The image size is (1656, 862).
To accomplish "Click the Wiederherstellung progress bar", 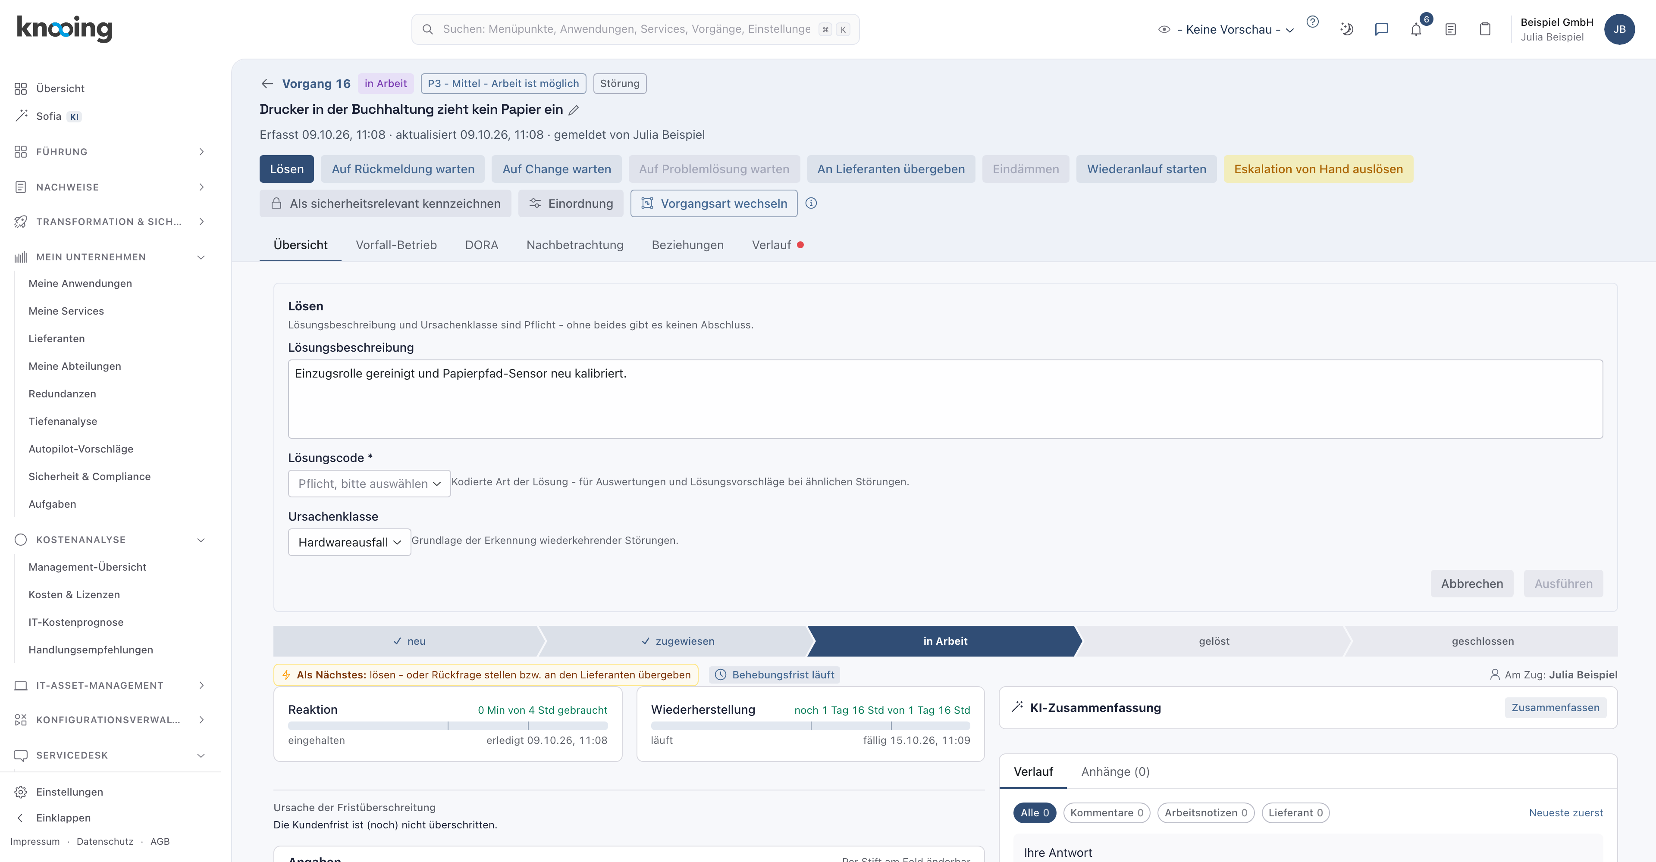I will [810, 726].
